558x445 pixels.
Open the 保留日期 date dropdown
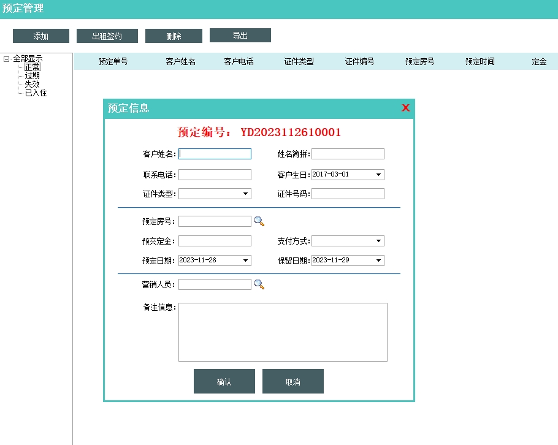pyautogui.click(x=378, y=261)
